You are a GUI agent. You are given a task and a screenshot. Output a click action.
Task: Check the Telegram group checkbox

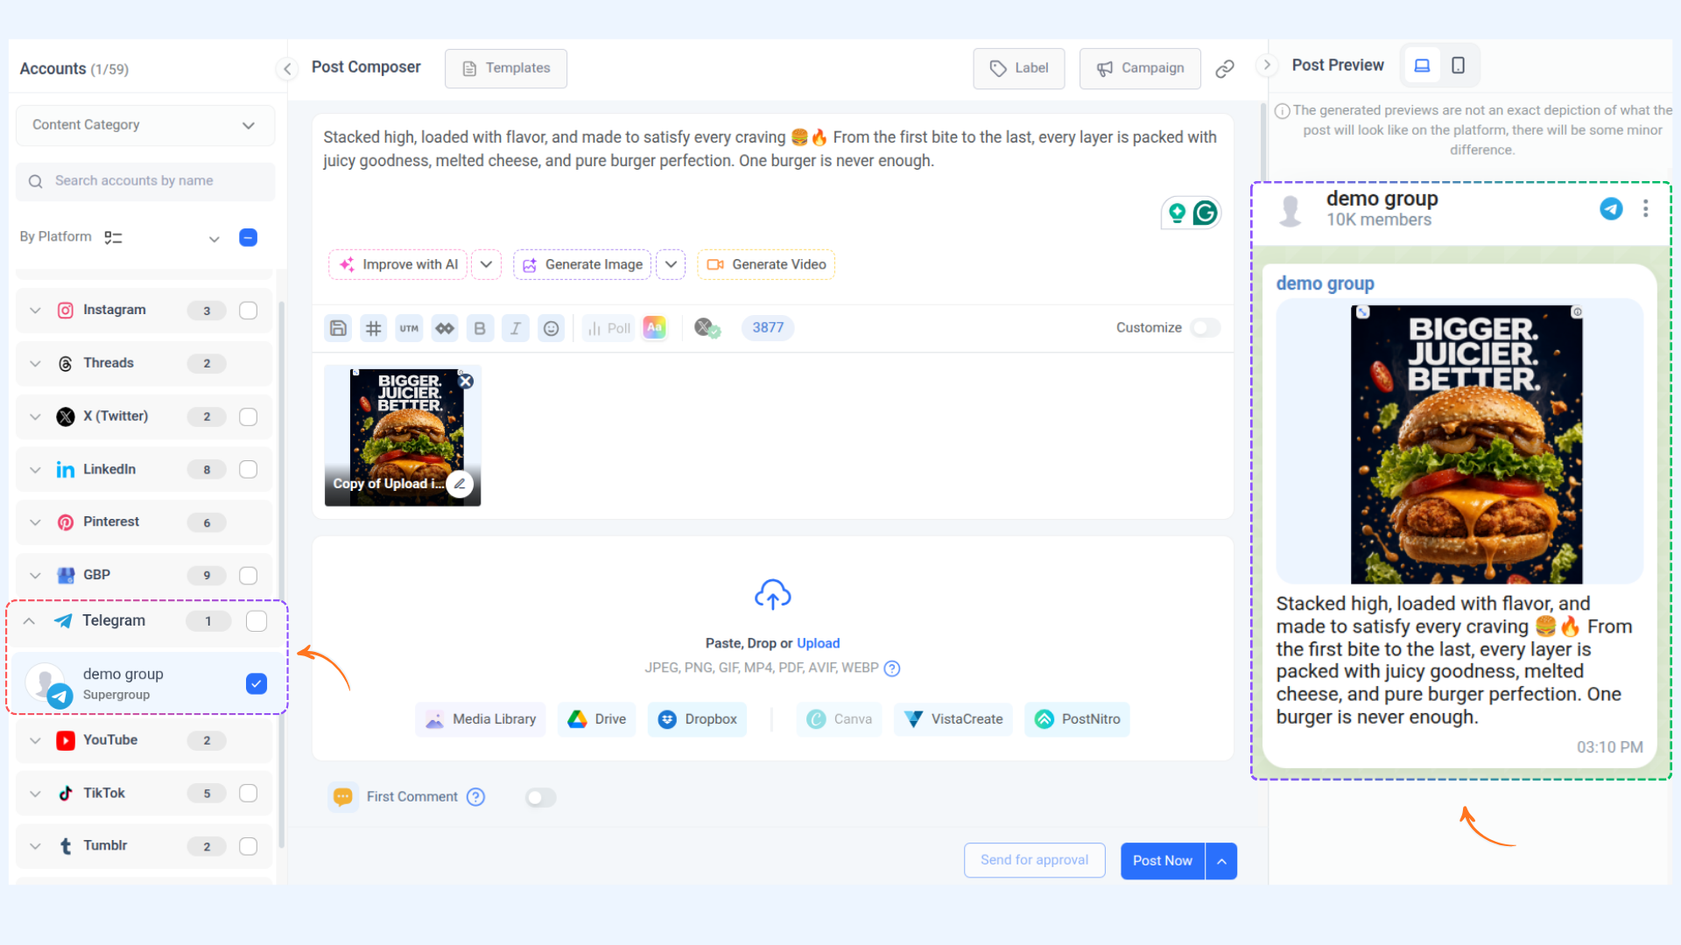tap(257, 621)
